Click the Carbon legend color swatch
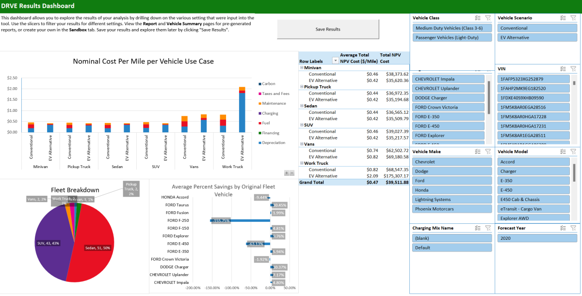582x296 pixels. click(260, 84)
